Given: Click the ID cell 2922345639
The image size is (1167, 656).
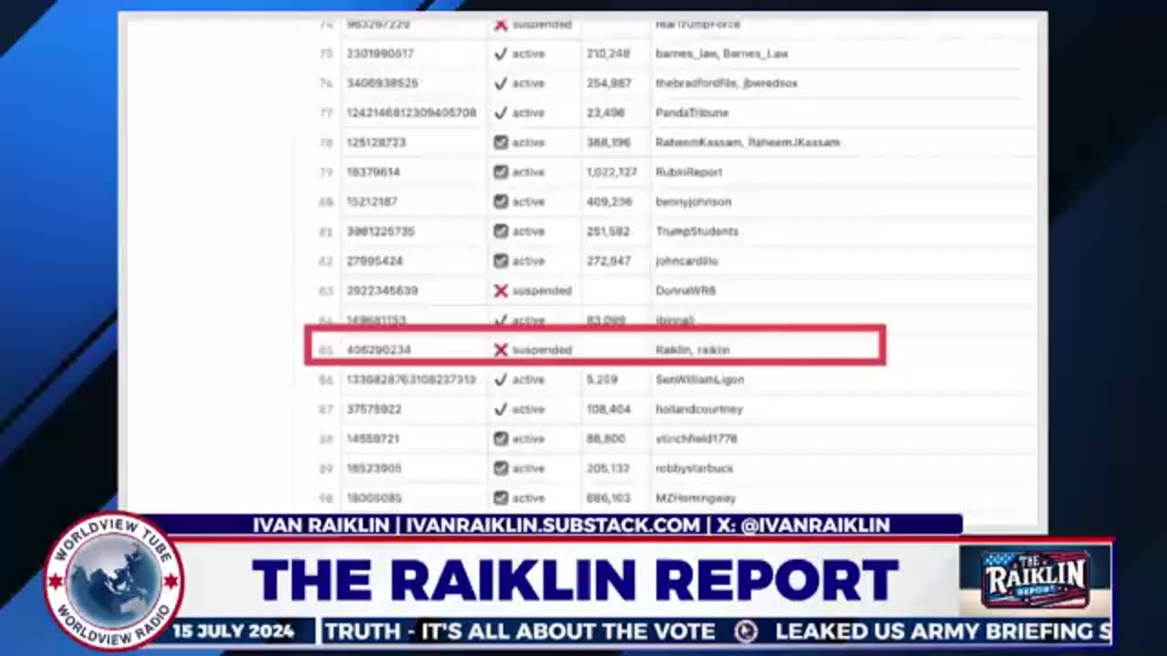Looking at the screenshot, I should pos(382,291).
